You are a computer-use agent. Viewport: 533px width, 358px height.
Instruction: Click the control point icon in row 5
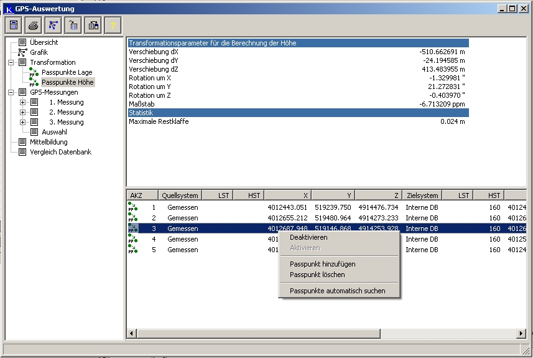pos(132,250)
